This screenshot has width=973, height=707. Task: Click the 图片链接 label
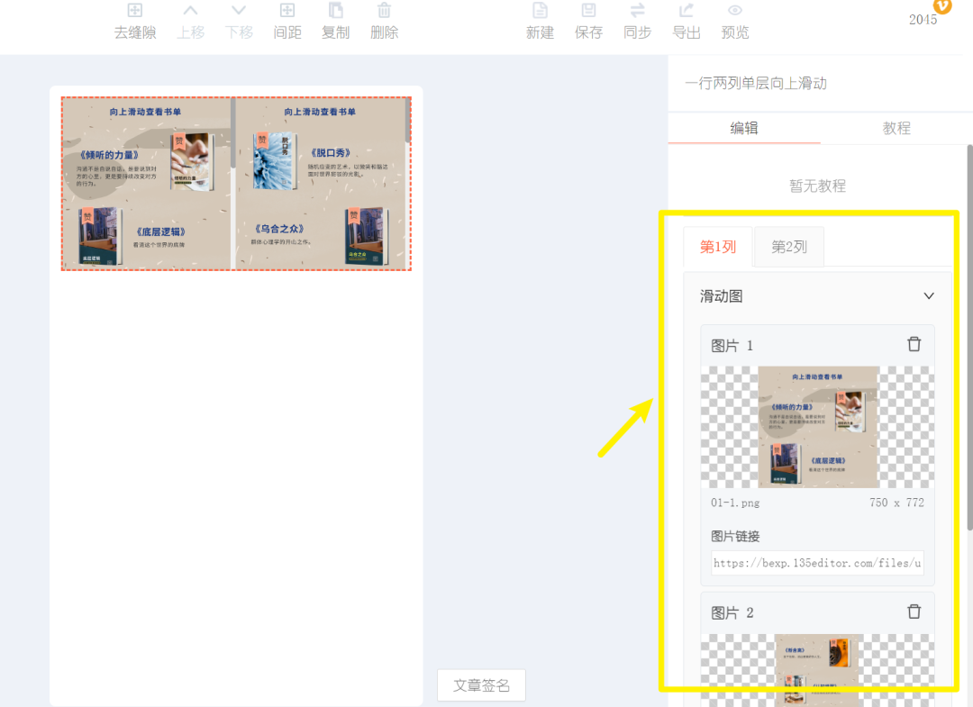click(735, 536)
